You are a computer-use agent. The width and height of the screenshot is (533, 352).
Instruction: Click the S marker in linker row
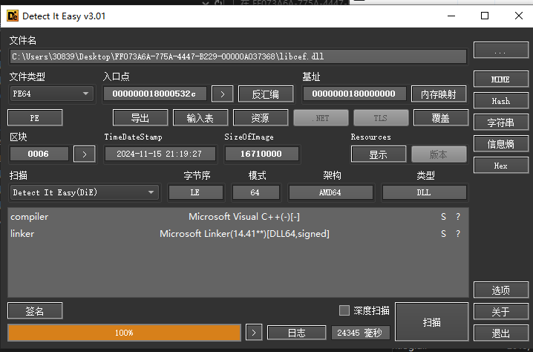point(443,234)
